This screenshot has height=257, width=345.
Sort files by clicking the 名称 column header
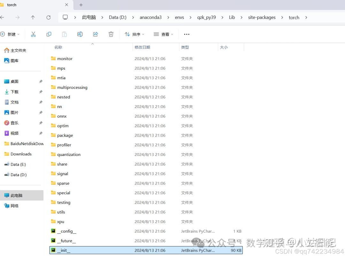(x=58, y=47)
